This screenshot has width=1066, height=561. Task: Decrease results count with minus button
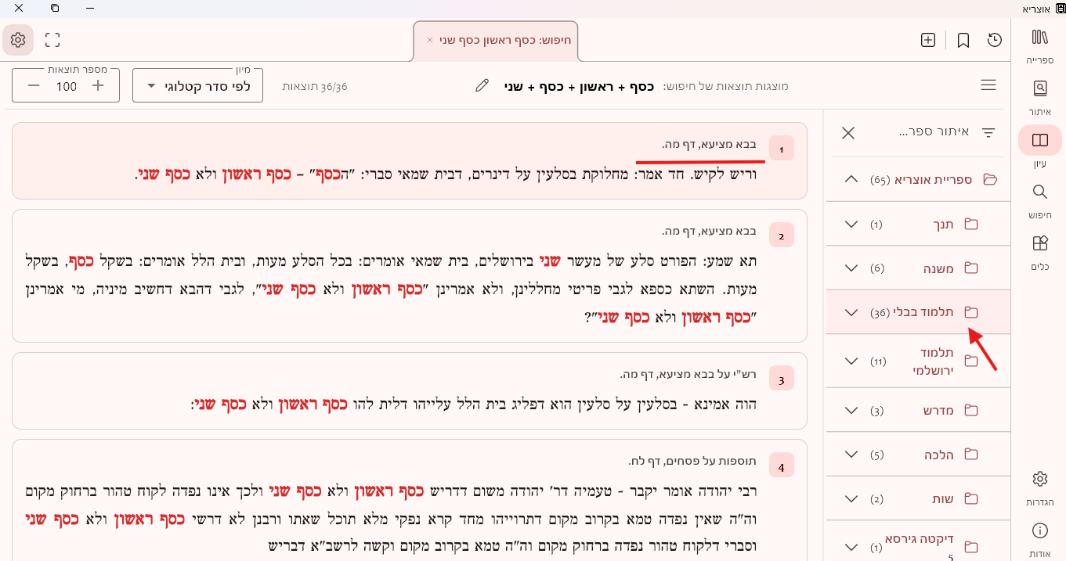coord(34,85)
